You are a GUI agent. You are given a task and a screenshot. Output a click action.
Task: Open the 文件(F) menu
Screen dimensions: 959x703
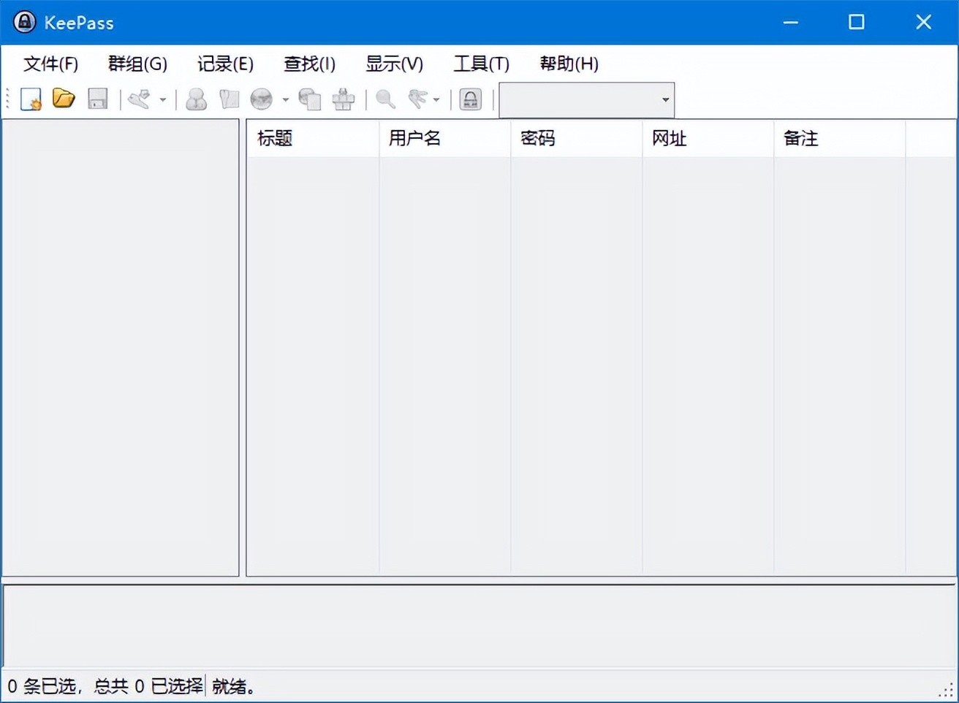coord(51,64)
